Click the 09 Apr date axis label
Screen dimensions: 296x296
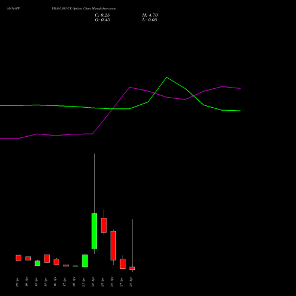(x=17, y=282)
